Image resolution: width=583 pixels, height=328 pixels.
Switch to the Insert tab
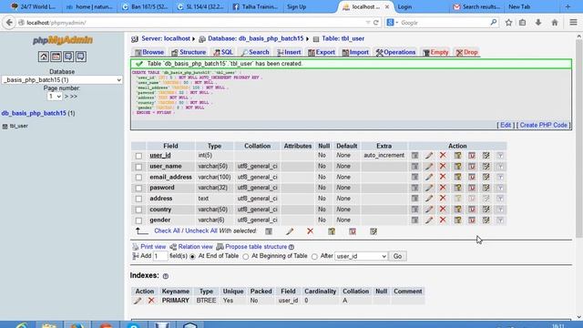click(289, 53)
